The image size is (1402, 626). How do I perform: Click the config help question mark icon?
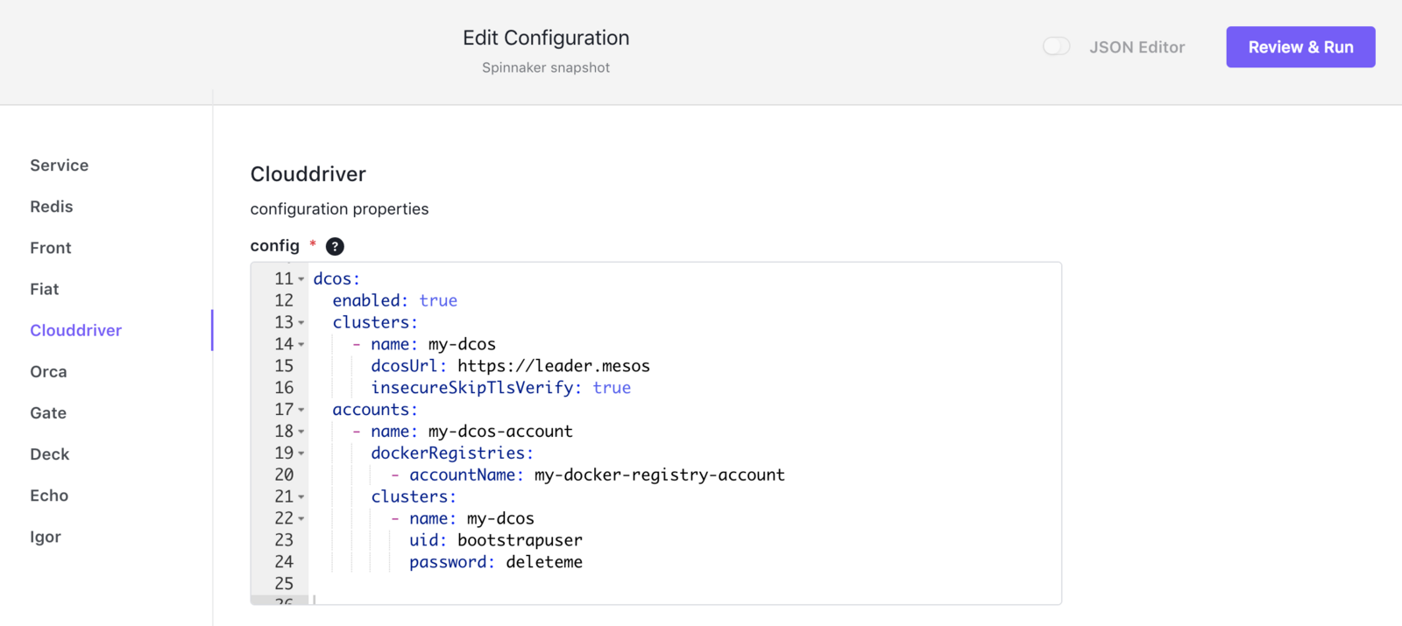tap(335, 247)
